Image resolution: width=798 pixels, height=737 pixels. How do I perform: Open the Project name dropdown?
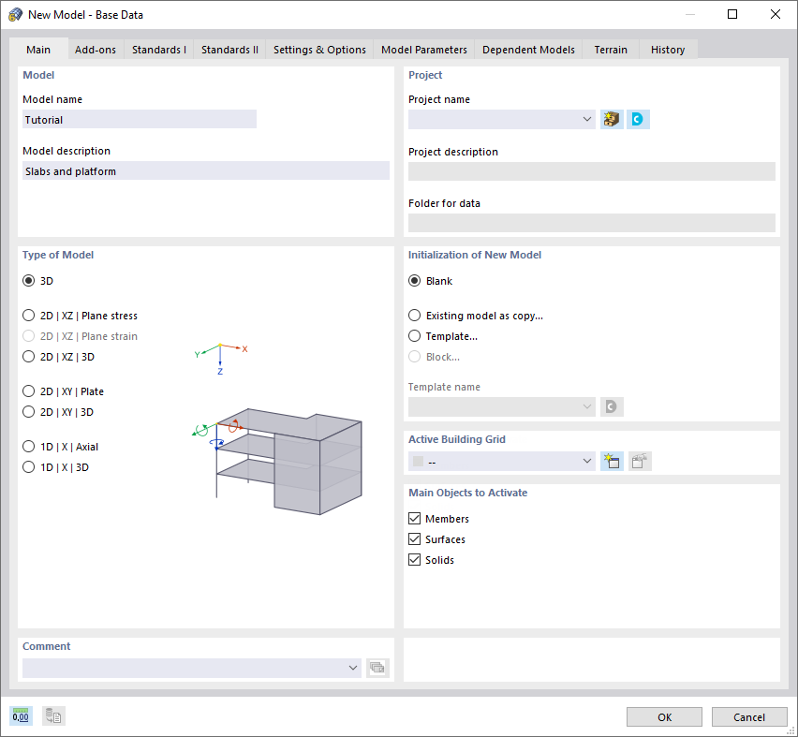coord(587,119)
